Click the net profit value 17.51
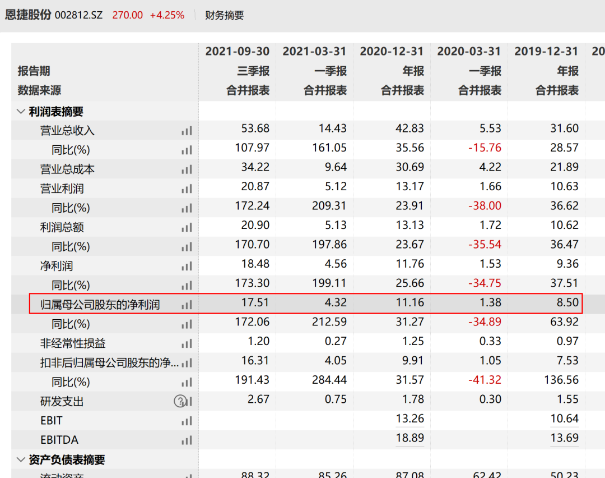This screenshot has width=605, height=478. [255, 302]
